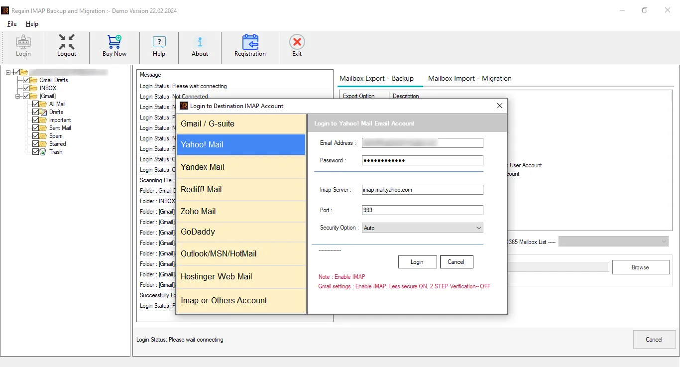This screenshot has height=367, width=680.
Task: Select Yandex Mail provider
Action: click(x=241, y=167)
